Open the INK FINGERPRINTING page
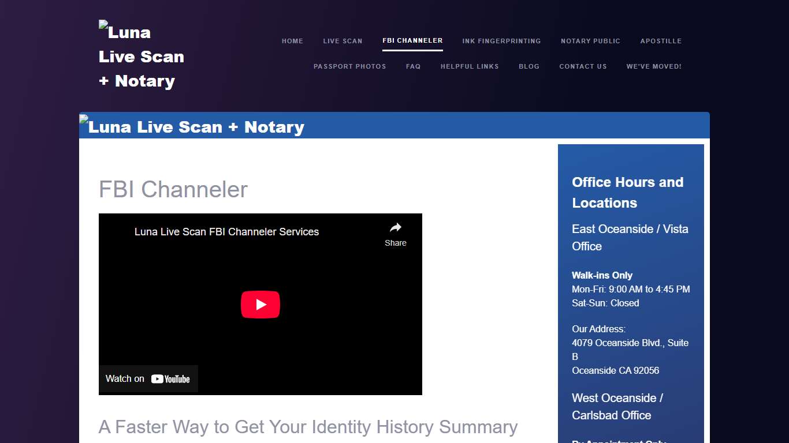 tap(501, 41)
